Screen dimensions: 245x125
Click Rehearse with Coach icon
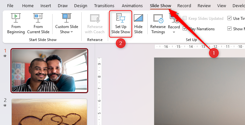(95, 18)
